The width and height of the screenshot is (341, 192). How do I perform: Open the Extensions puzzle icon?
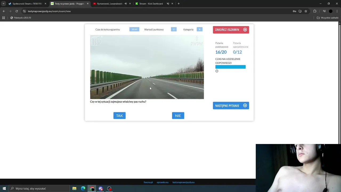315,11
